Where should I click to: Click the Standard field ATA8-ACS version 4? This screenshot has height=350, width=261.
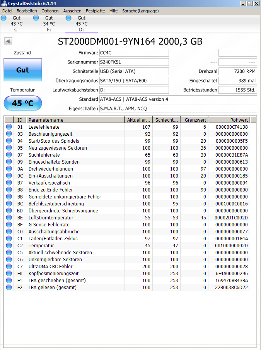pos(178,99)
